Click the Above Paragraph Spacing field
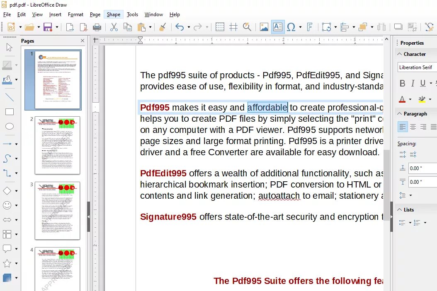This screenshot has width=437, height=291. pyautogui.click(x=423, y=168)
